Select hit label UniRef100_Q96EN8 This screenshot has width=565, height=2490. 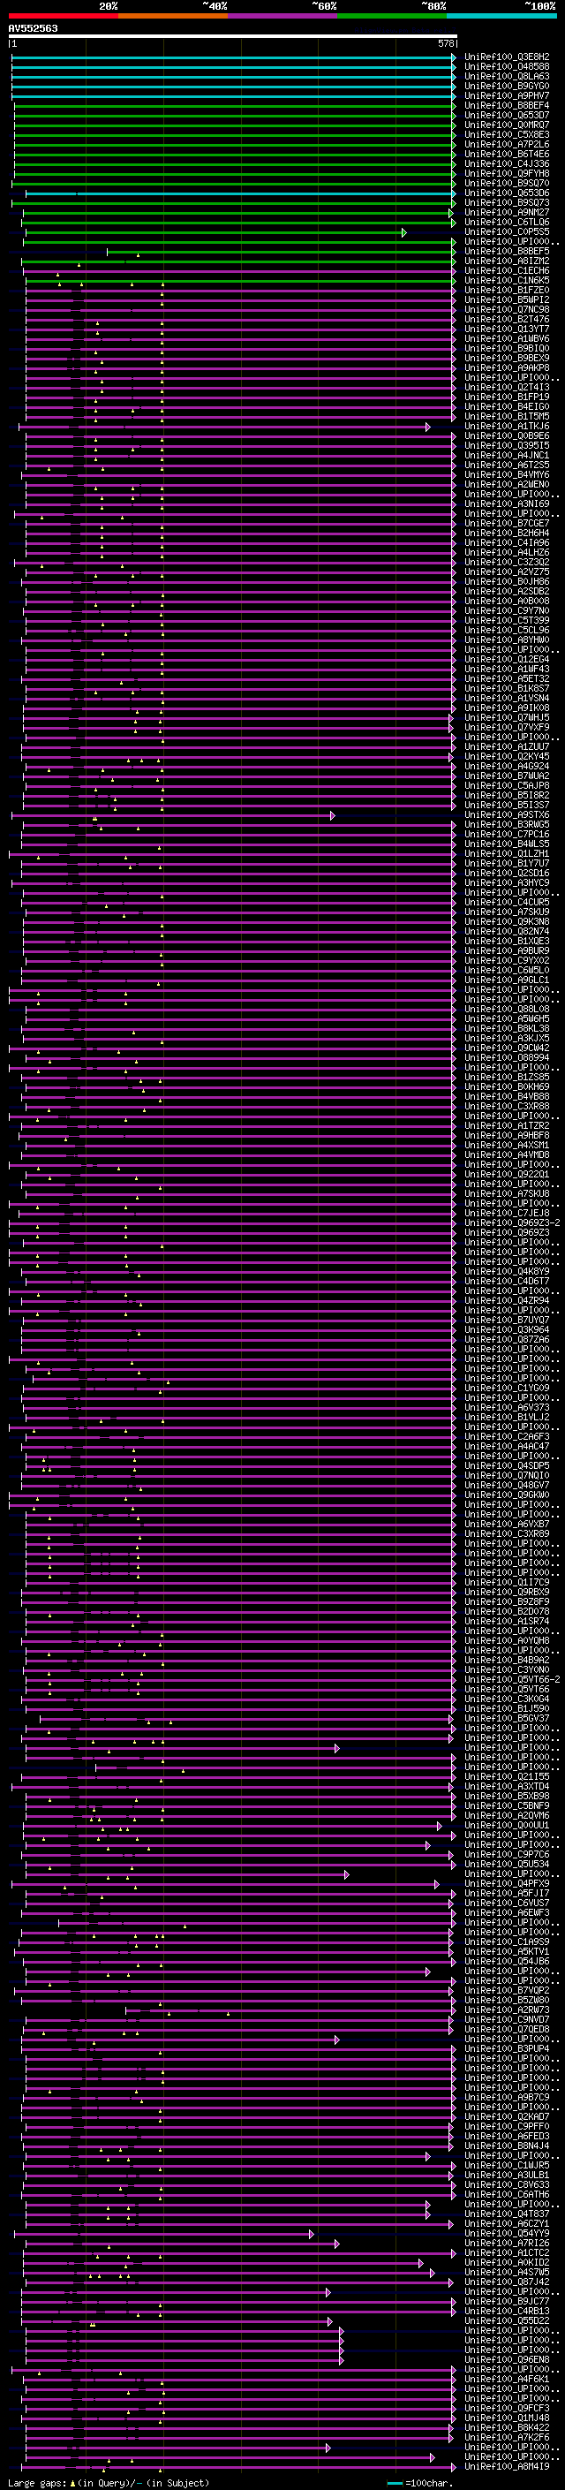(x=507, y=2359)
